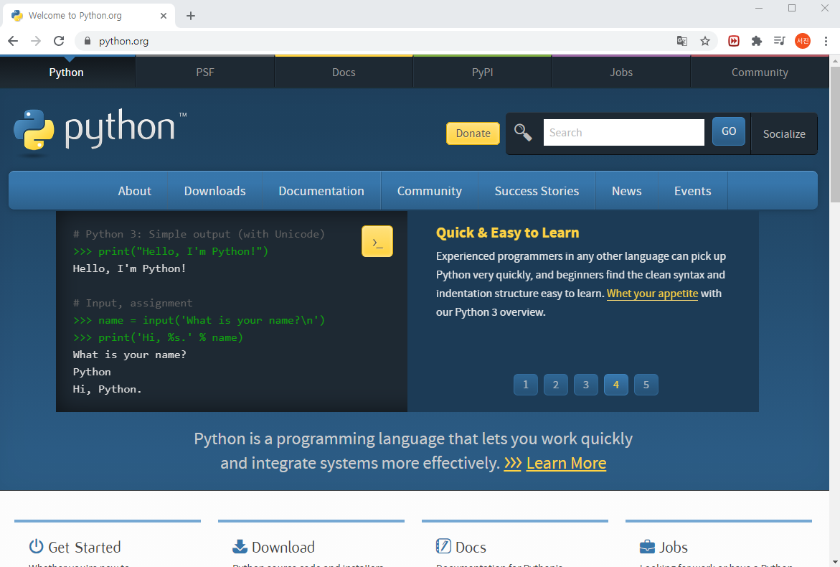Screen dimensions: 840x567
Task: Click the Quick & Easy to Learn heading
Action: click(507, 233)
